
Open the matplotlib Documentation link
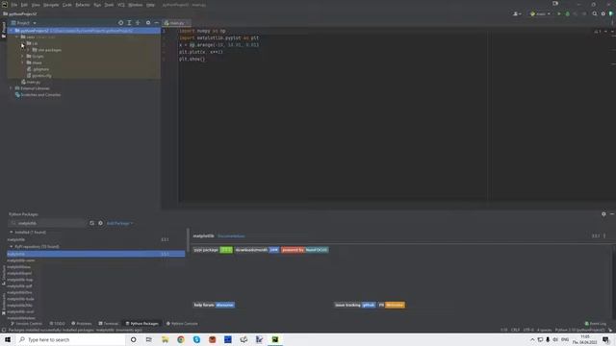(x=231, y=235)
